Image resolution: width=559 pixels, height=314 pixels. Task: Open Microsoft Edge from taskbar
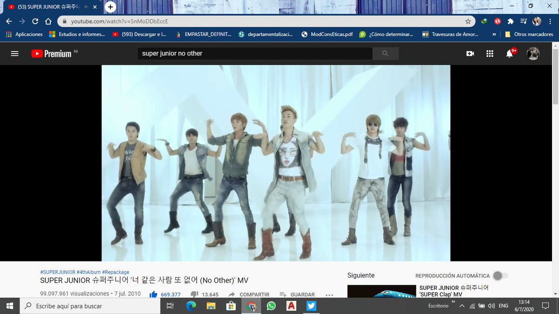[x=191, y=306]
